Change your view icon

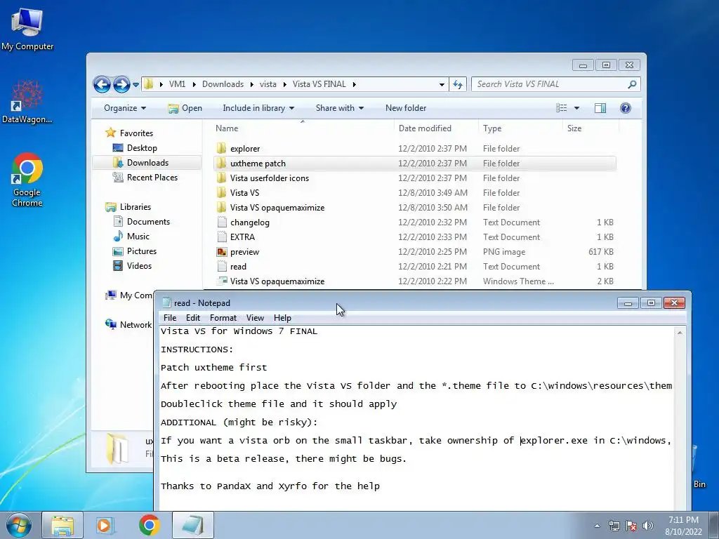click(x=561, y=108)
